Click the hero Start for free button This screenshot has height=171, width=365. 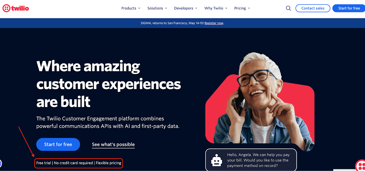58,144
